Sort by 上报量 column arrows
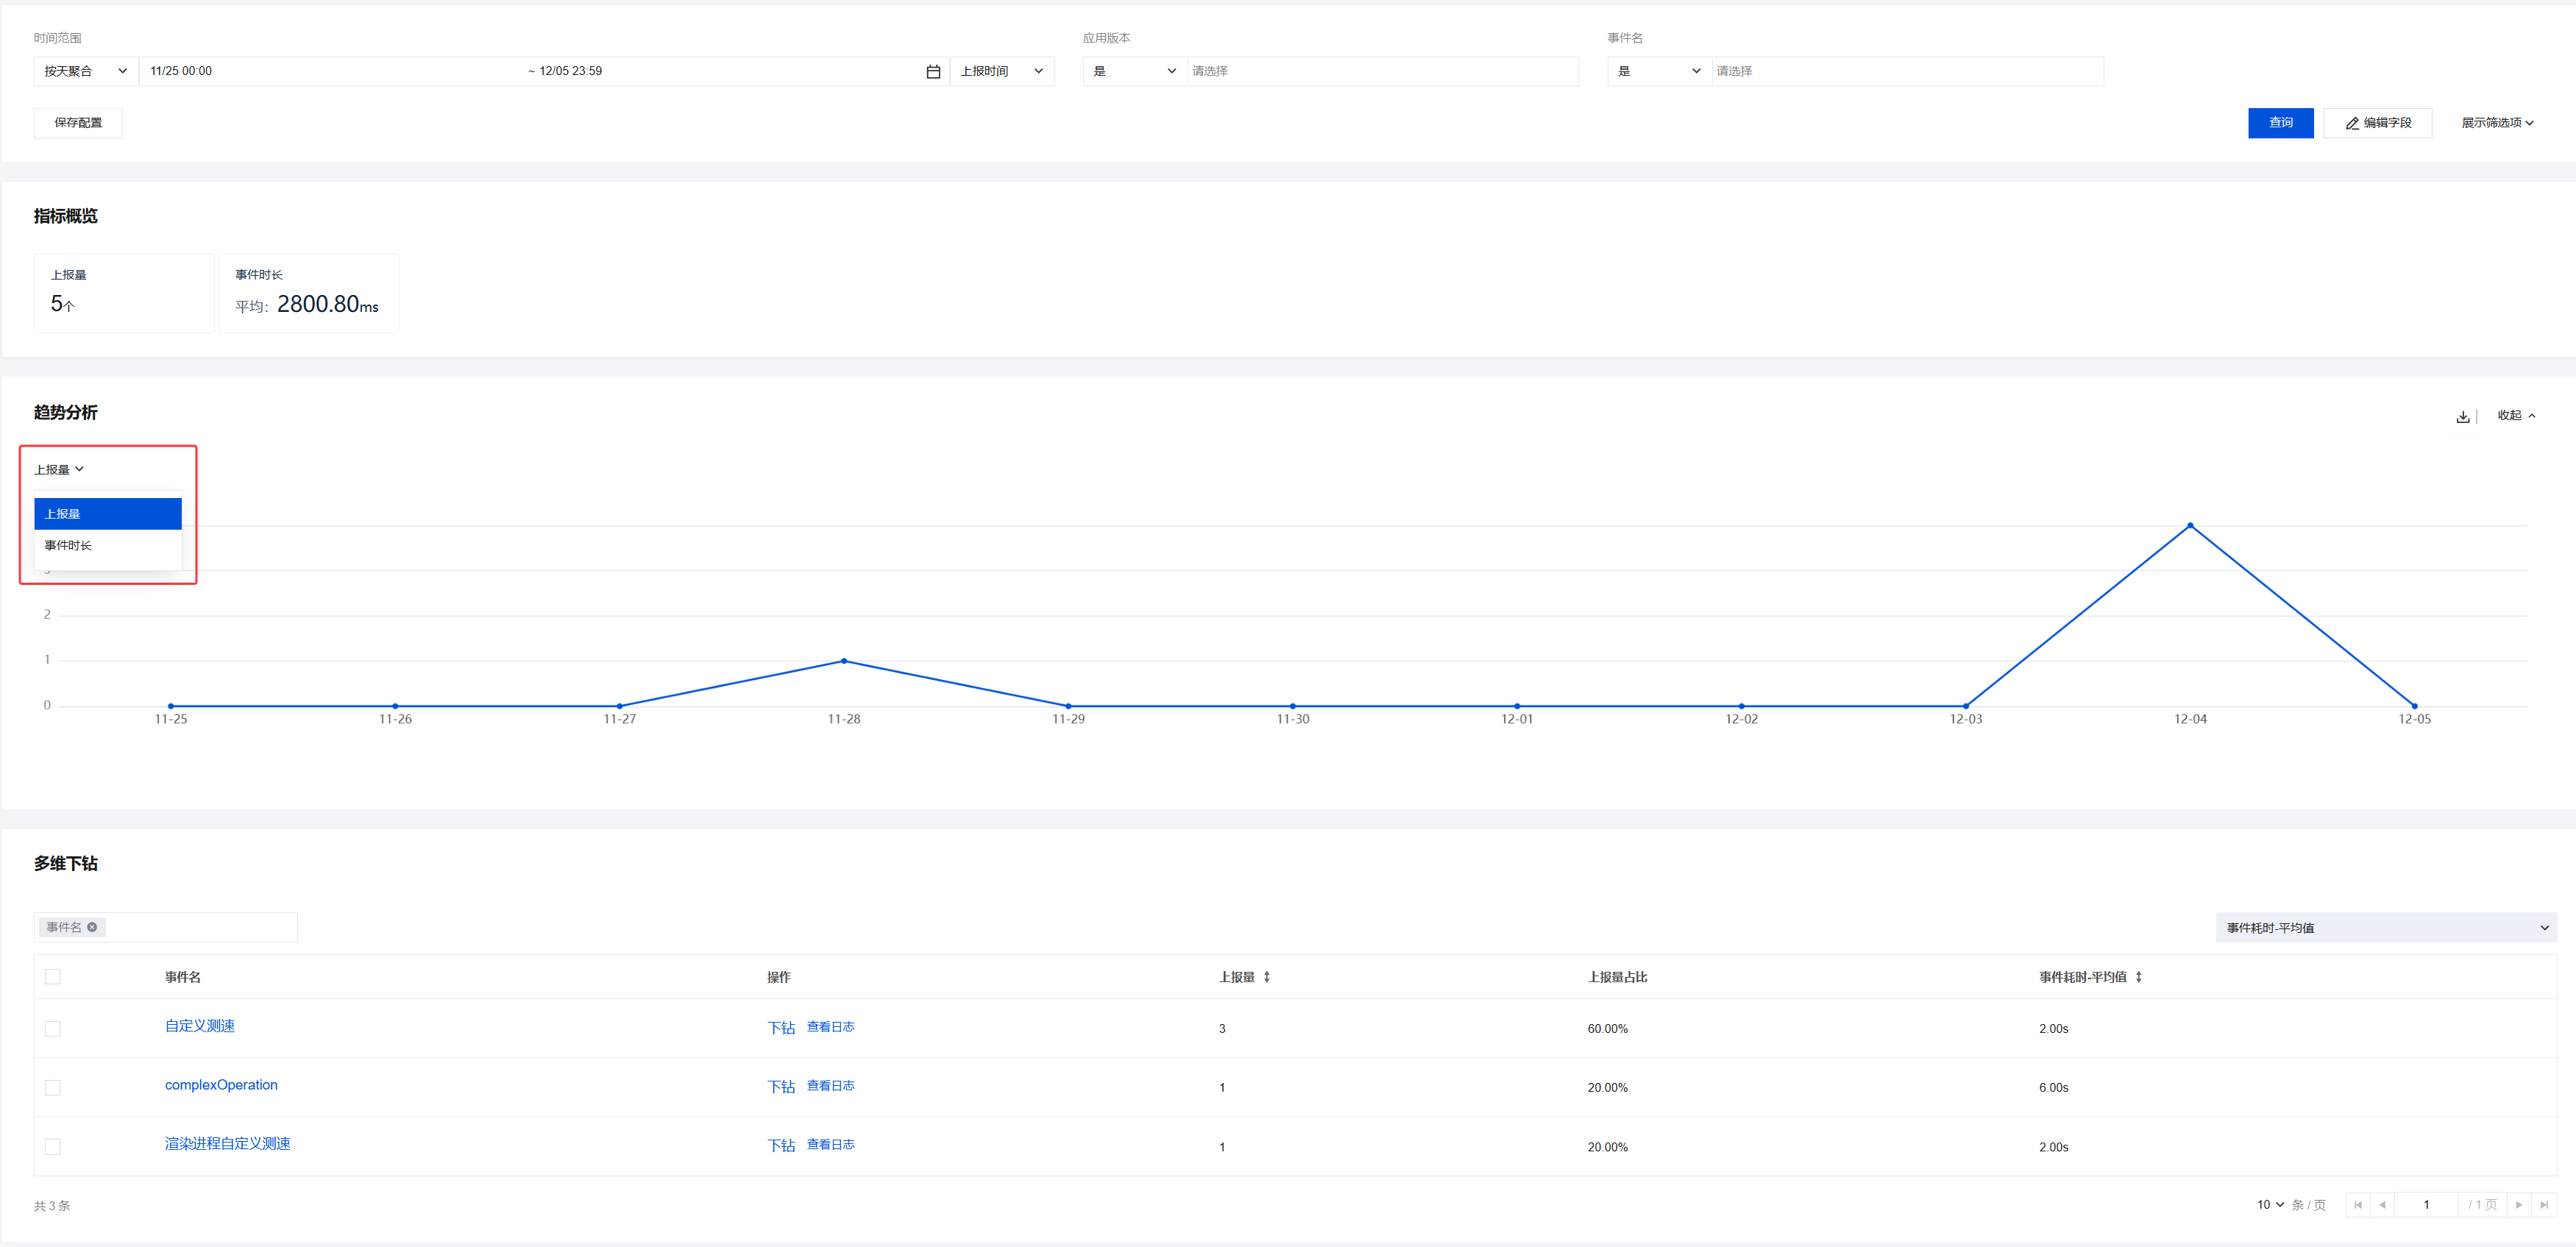Image resolution: width=2576 pixels, height=1247 pixels. point(1266,977)
